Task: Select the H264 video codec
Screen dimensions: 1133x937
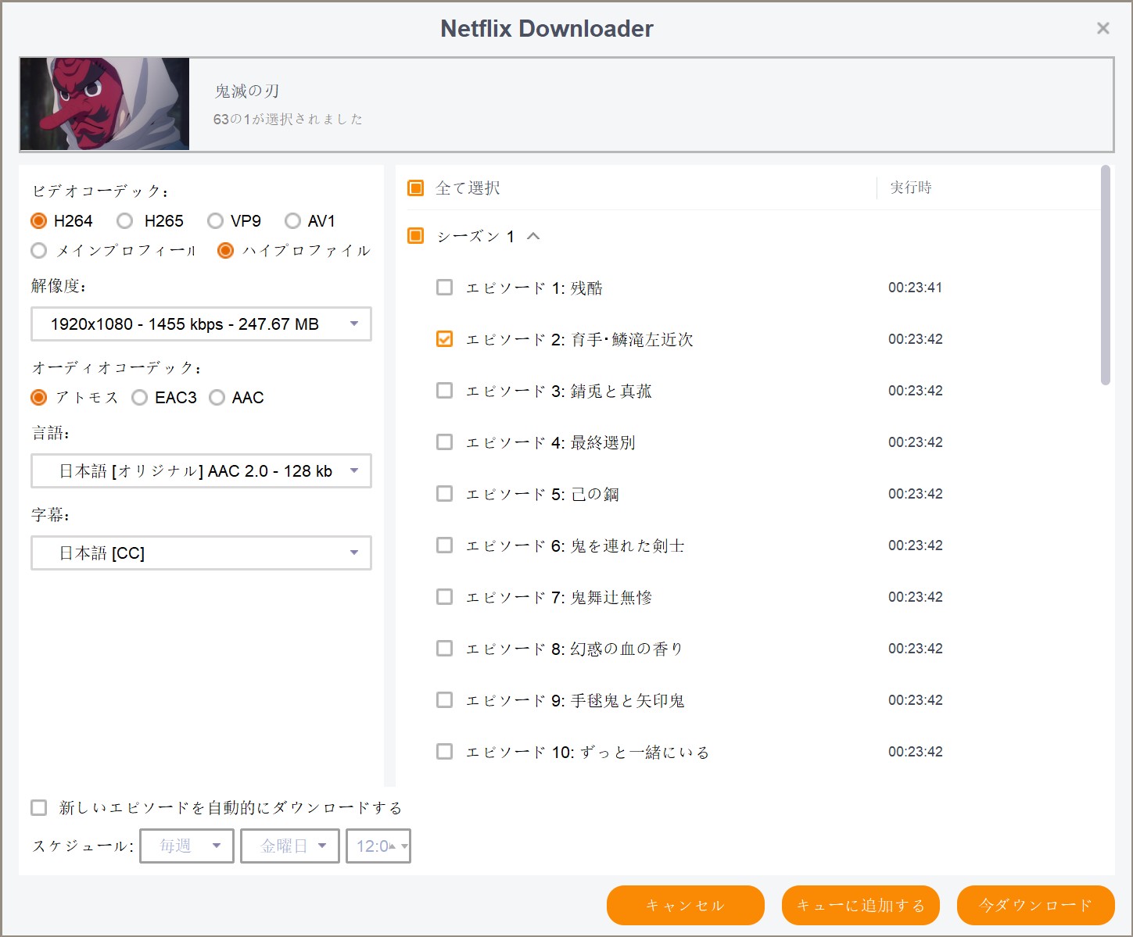Action: tap(39, 221)
